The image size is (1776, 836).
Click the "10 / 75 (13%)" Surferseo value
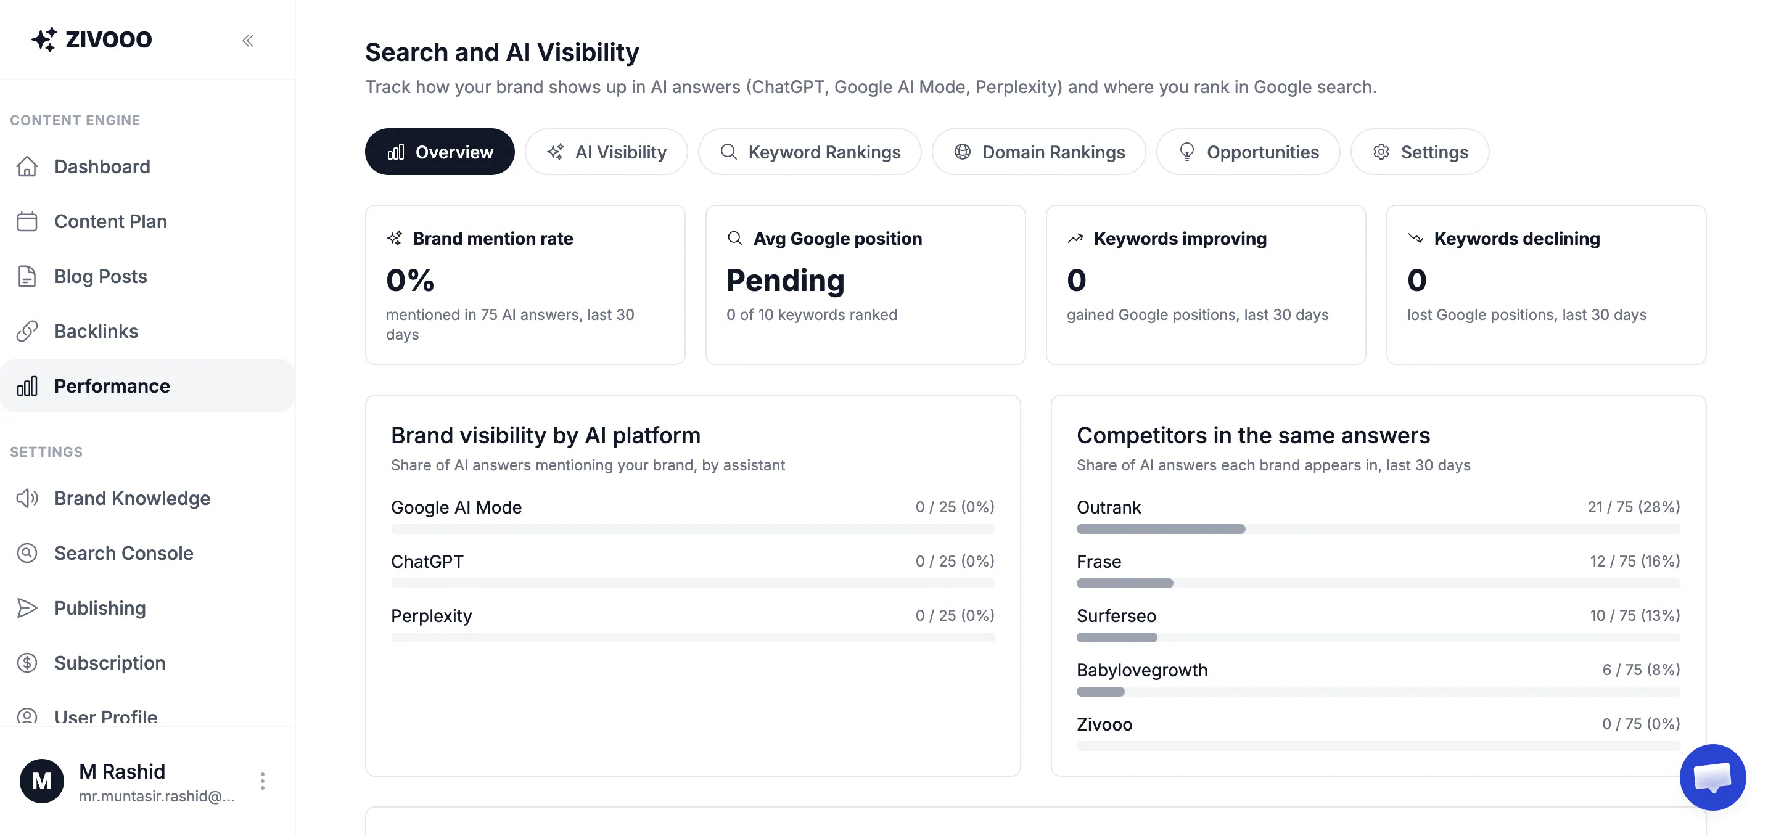[x=1635, y=615]
